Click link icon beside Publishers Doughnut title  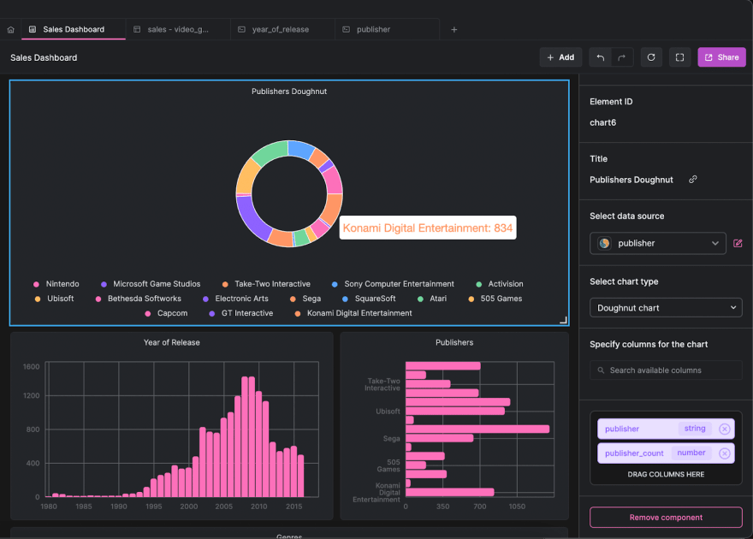point(692,180)
